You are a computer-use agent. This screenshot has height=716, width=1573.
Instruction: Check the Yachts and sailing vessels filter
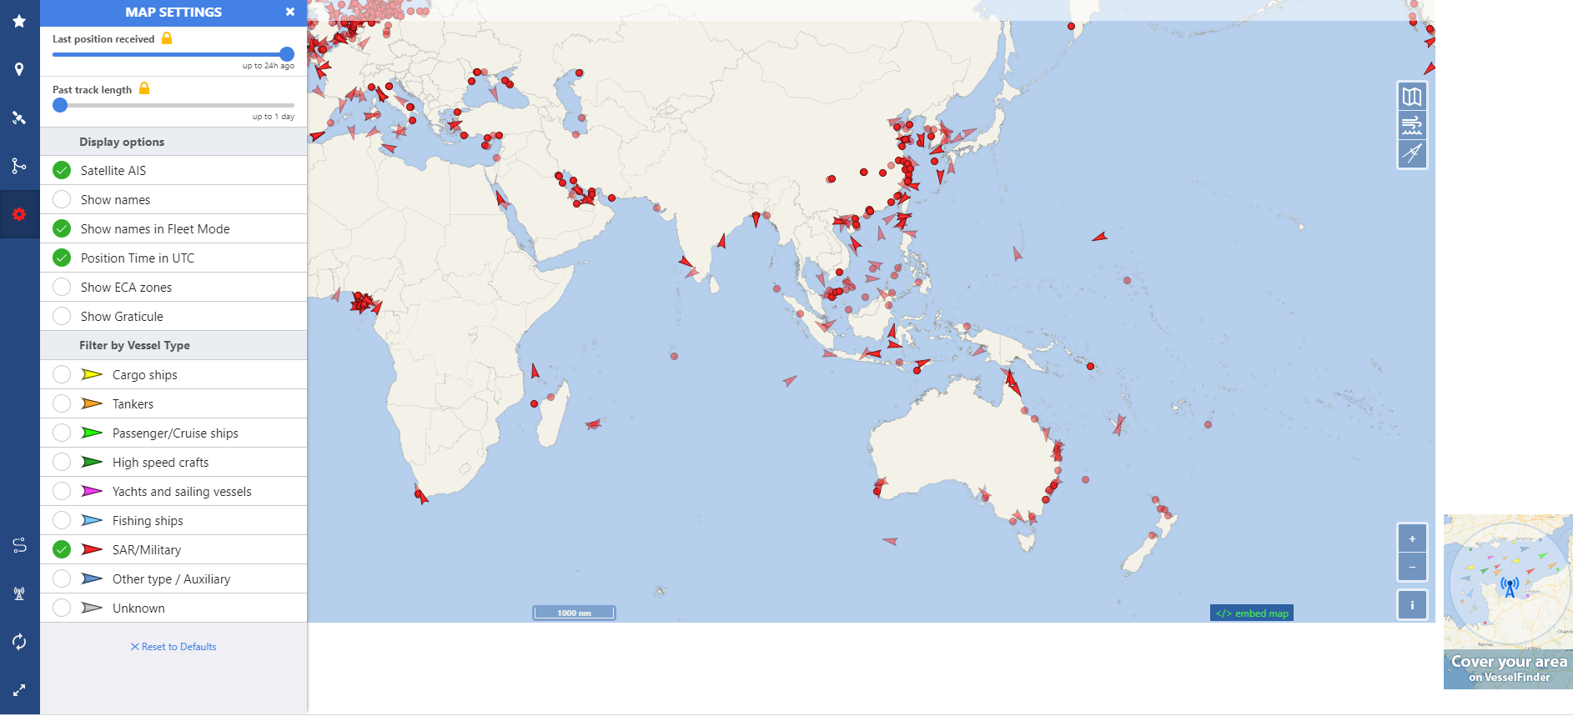(x=62, y=491)
